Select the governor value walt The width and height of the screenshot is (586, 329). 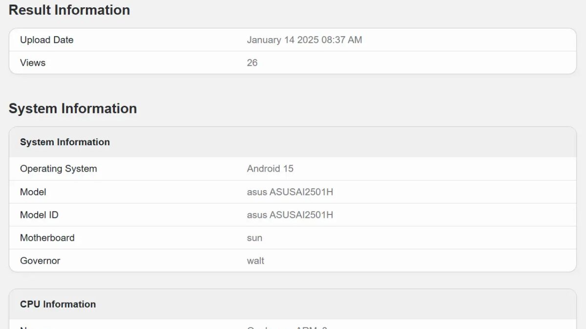coord(255,261)
